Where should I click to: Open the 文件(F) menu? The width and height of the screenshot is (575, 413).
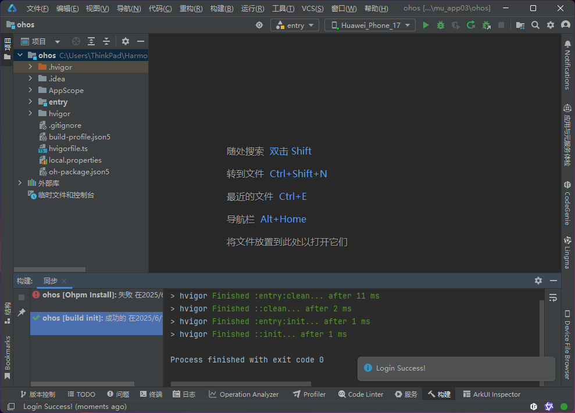click(x=37, y=9)
